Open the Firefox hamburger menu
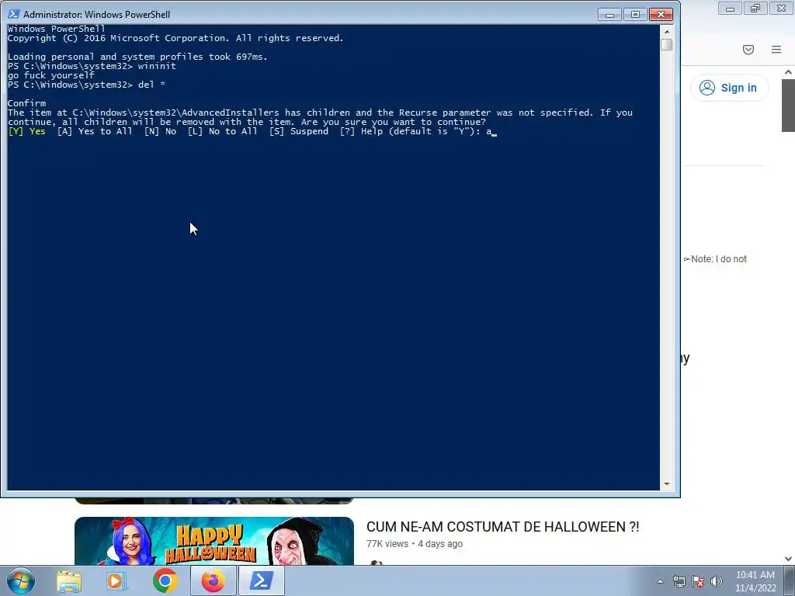The height and width of the screenshot is (596, 795). pyautogui.click(x=776, y=50)
